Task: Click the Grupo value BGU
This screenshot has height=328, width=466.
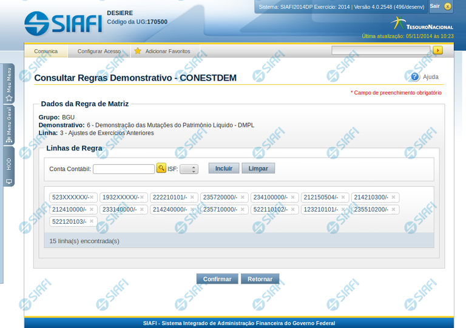Action: click(x=68, y=117)
